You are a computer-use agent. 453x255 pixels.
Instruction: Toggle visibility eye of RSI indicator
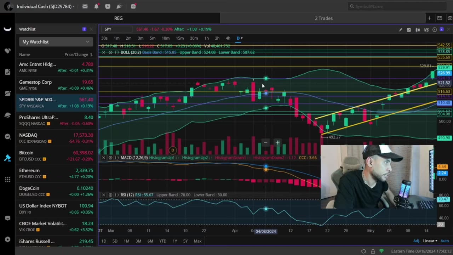(110, 195)
